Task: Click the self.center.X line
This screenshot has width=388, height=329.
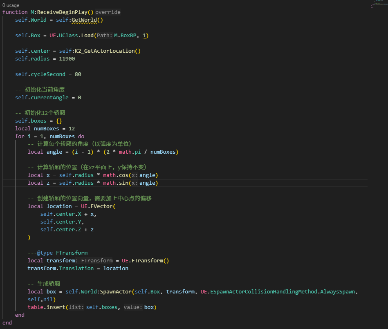Action: pos(68,214)
